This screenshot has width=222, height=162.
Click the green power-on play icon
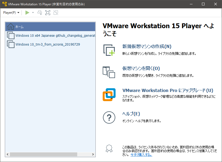click(x=27, y=13)
